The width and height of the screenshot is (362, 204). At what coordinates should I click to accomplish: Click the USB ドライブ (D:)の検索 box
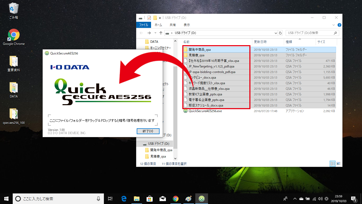pyautogui.click(x=312, y=33)
